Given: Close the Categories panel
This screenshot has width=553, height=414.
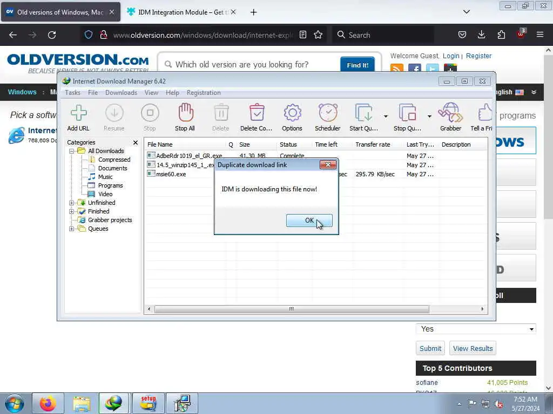Looking at the screenshot, I should (136, 142).
